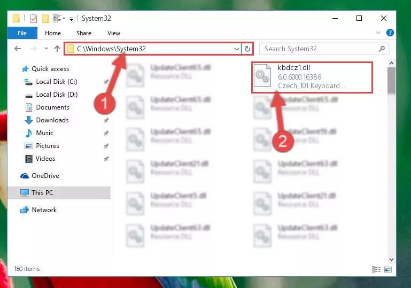The width and height of the screenshot is (411, 288).
Task: Switch to Details view icon in status bar
Action: coord(376,269)
